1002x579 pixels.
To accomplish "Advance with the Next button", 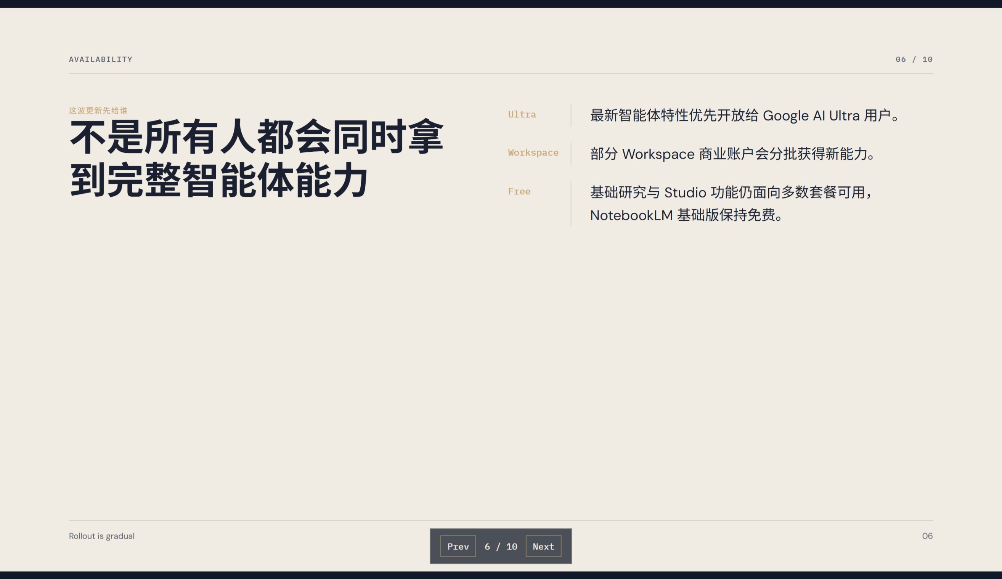I will (543, 546).
